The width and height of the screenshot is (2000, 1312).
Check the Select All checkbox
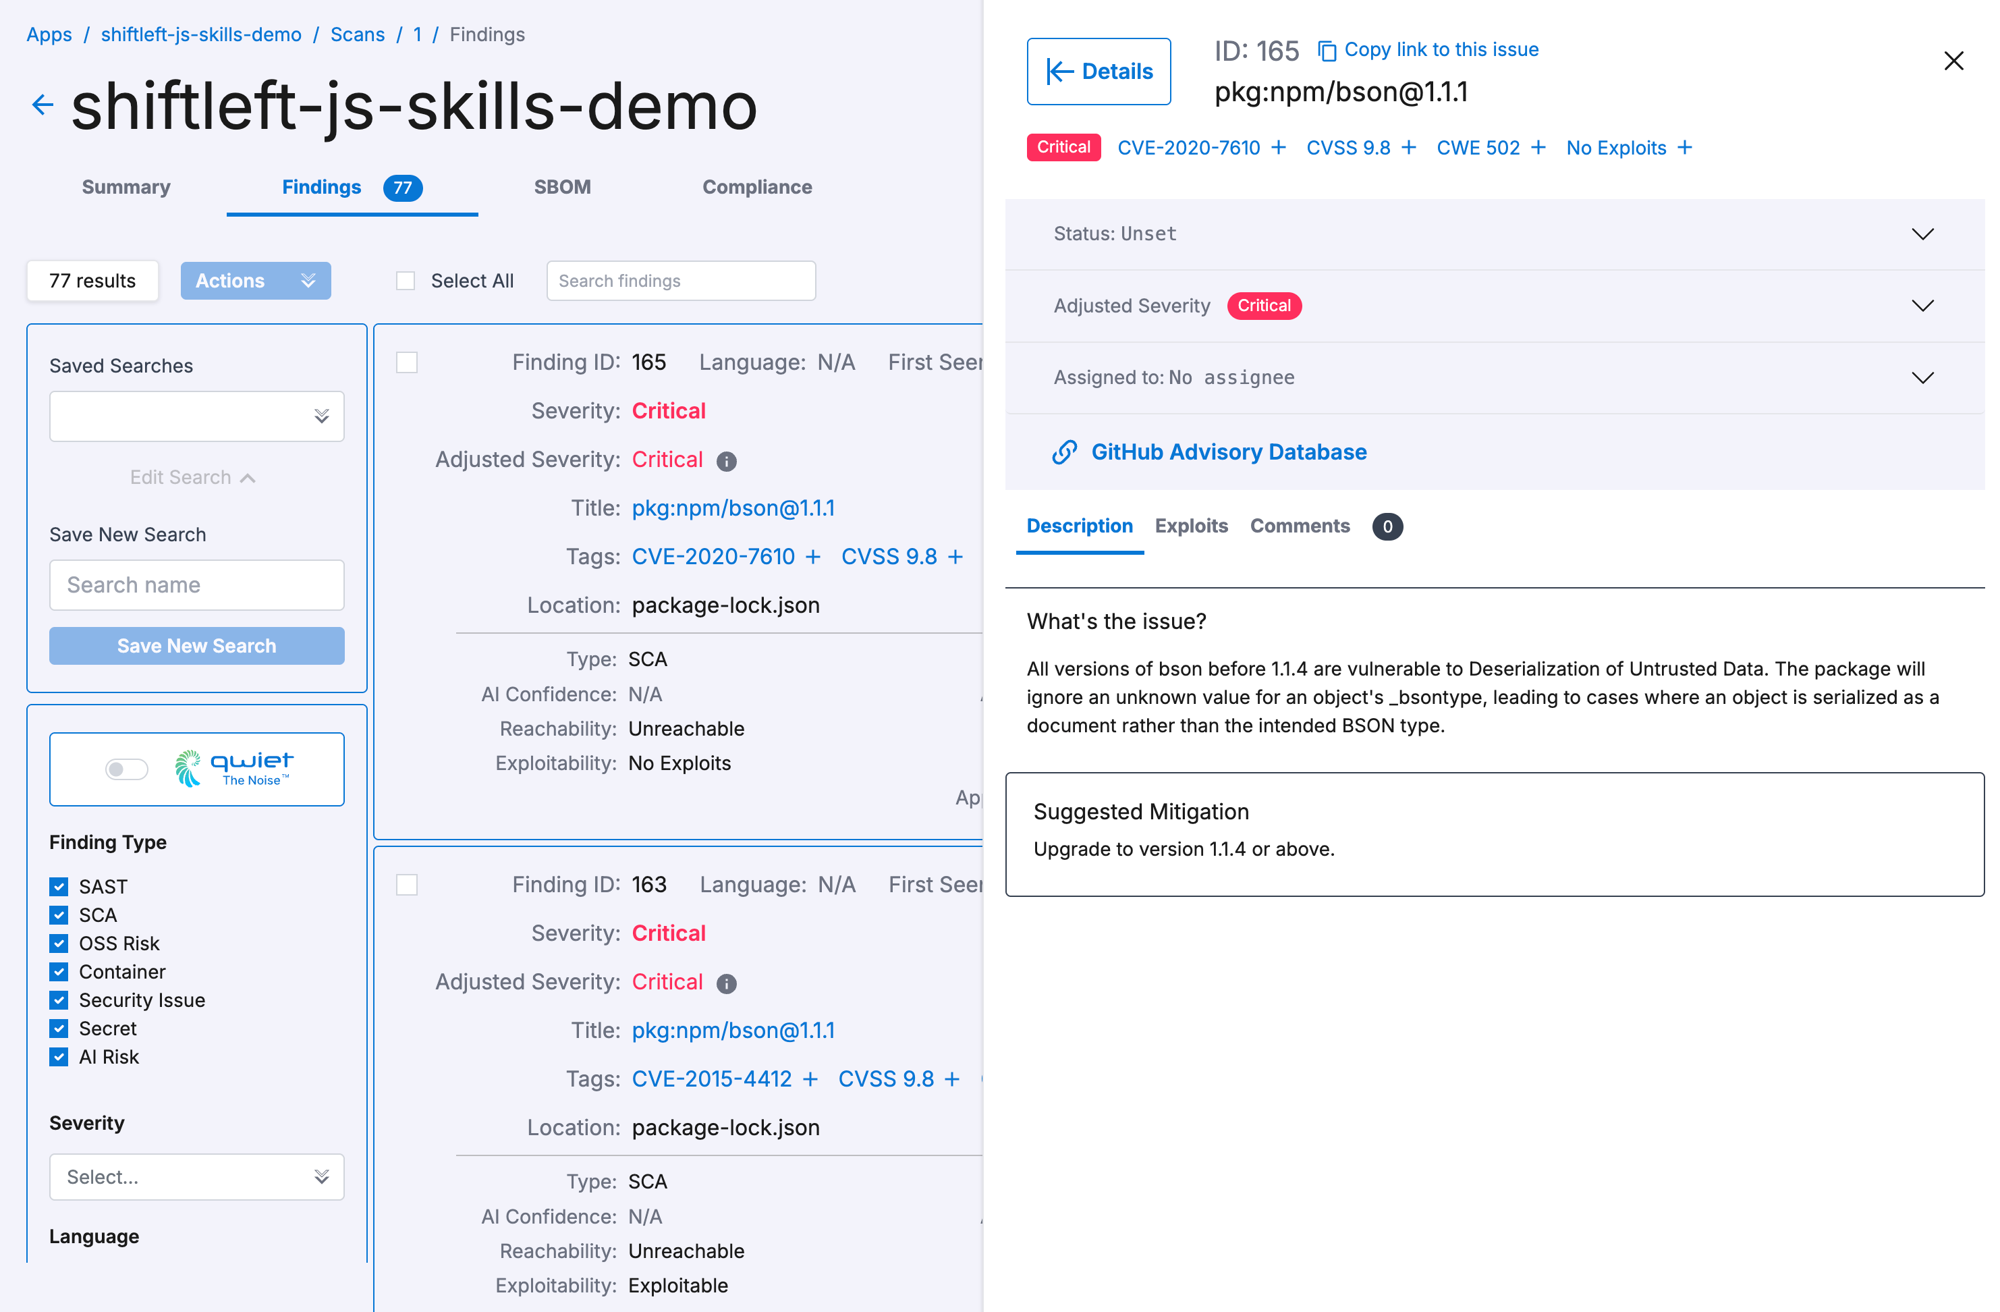coord(406,281)
